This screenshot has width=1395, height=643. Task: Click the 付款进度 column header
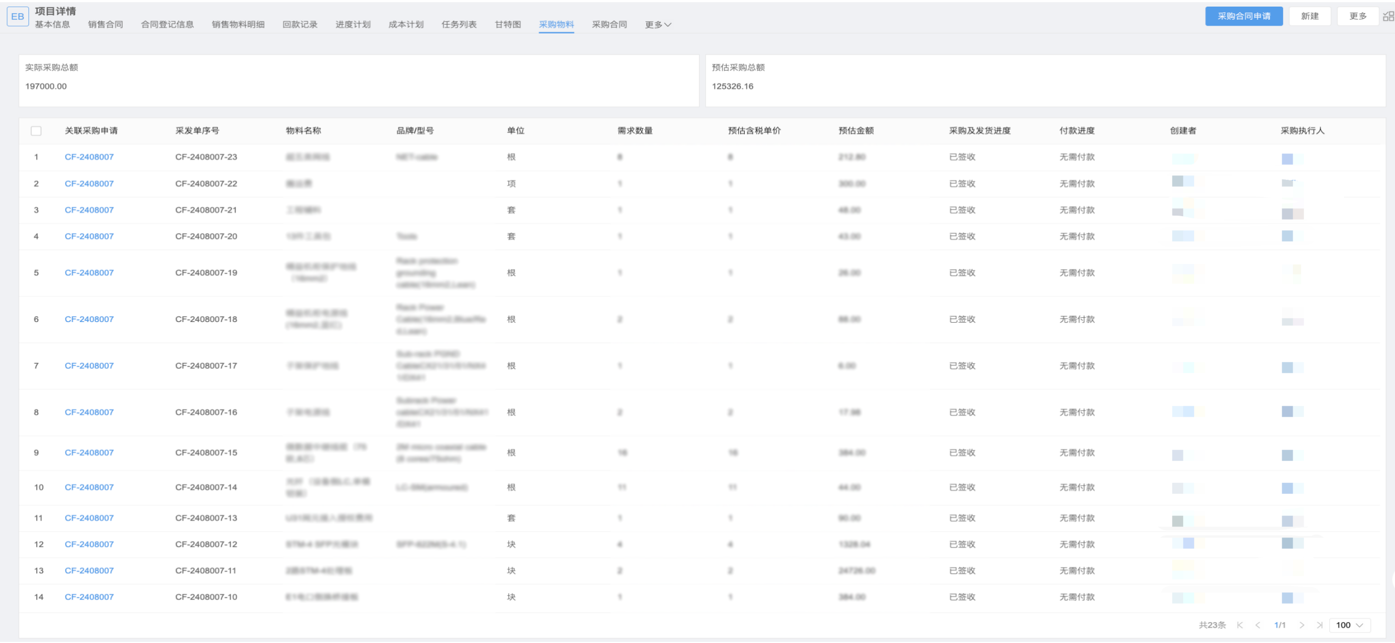click(x=1077, y=131)
